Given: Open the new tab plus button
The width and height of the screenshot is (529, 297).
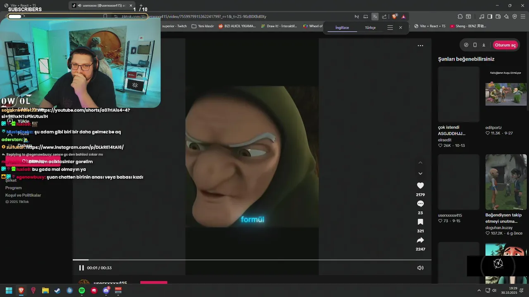Looking at the screenshot, I should [141, 5].
